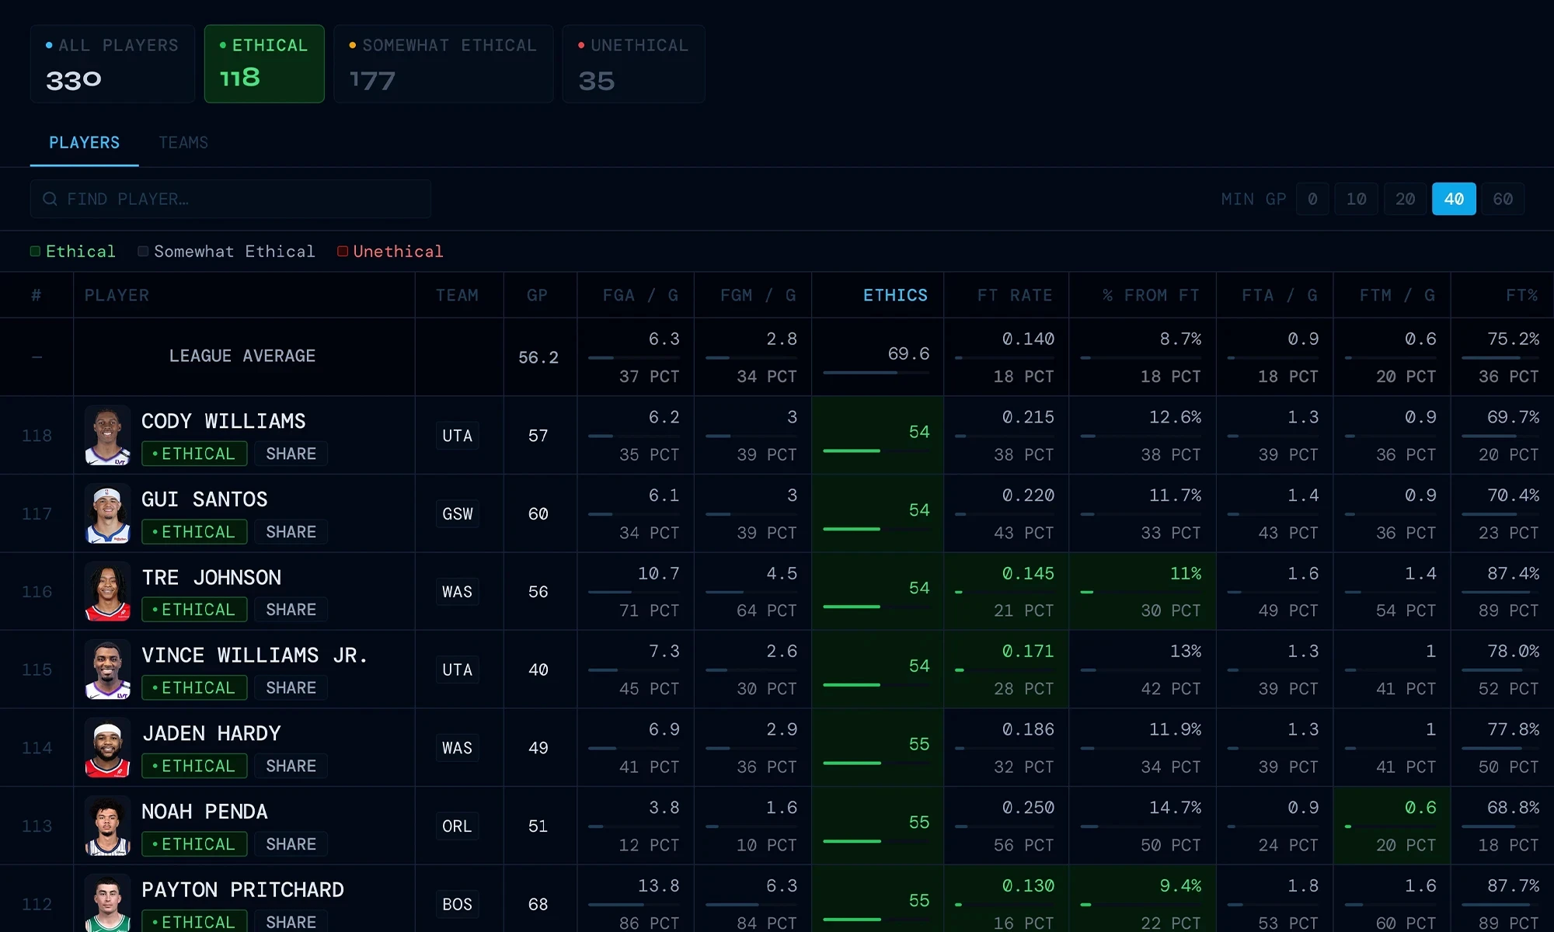
Task: Click Gui Santos avatar photo
Action: tap(107, 514)
